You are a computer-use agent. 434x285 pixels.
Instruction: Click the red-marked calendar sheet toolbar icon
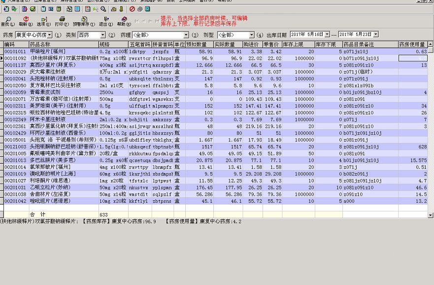pyautogui.click(x=88, y=9)
